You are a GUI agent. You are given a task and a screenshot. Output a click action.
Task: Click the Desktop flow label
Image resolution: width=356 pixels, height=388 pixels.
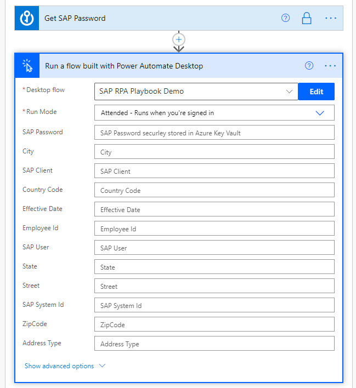[46, 90]
